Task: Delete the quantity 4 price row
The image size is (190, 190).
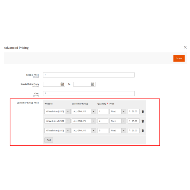Action: pos(143,121)
